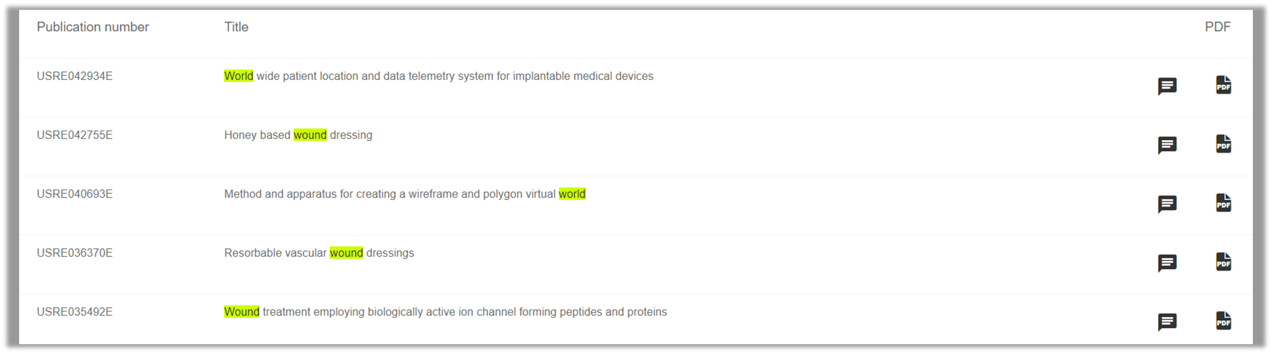Screen dimensions: 1272x354
Task: Open title 'World wide patient location' patent
Action: tap(438, 76)
